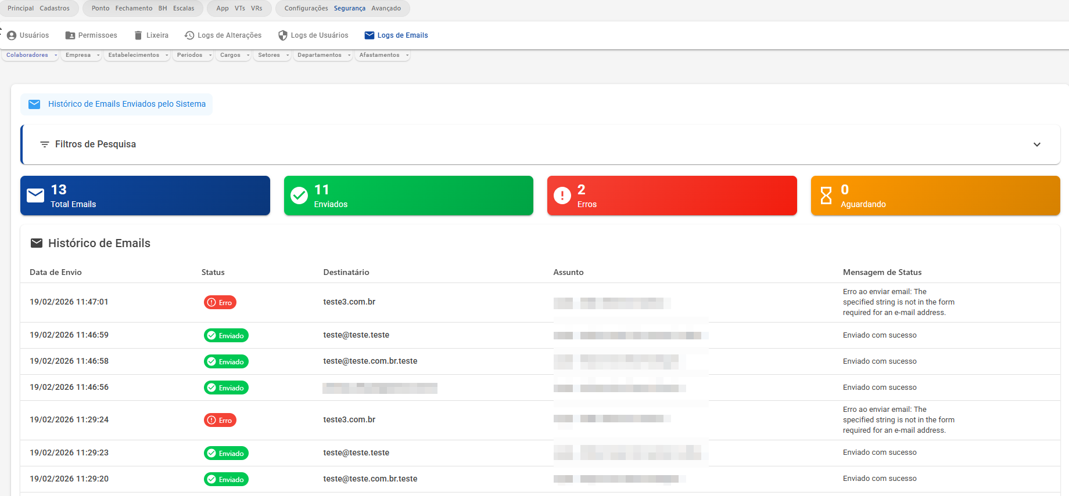
Task: Open the Estabelecimentos dropdown
Action: (137, 55)
